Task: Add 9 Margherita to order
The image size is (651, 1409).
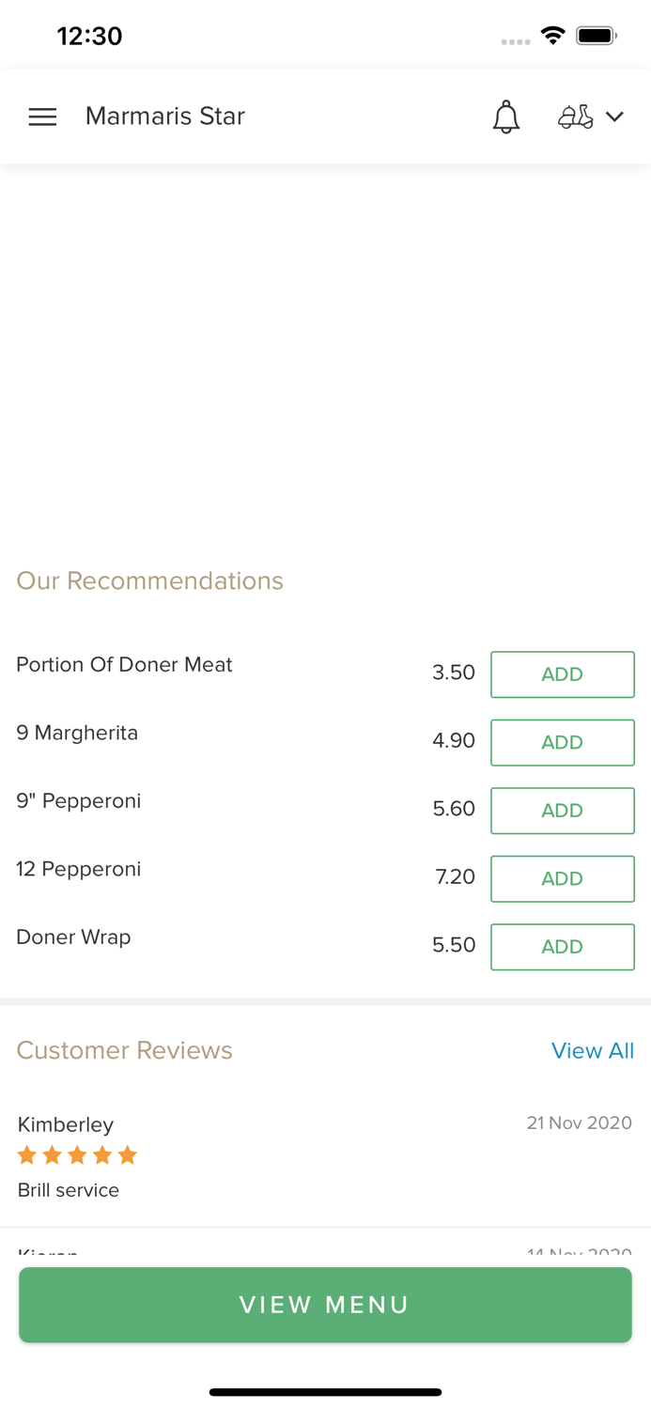Action: 562,742
